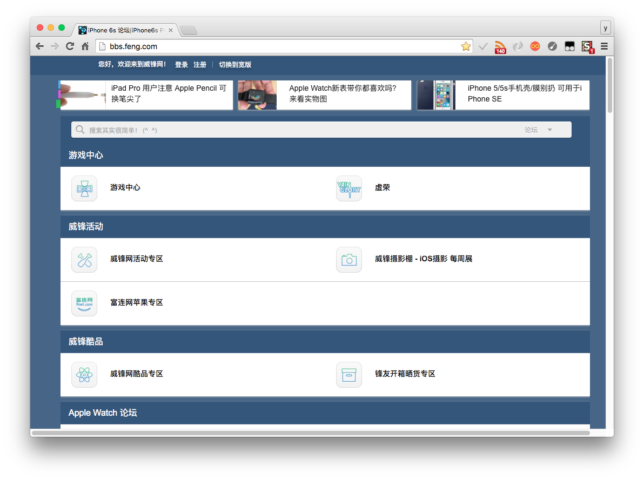Image resolution: width=644 pixels, height=480 pixels.
Task: Open the browser home page icon
Action: [x=85, y=46]
